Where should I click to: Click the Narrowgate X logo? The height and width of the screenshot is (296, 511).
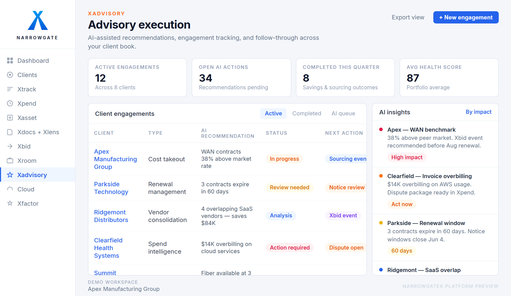tap(38, 20)
